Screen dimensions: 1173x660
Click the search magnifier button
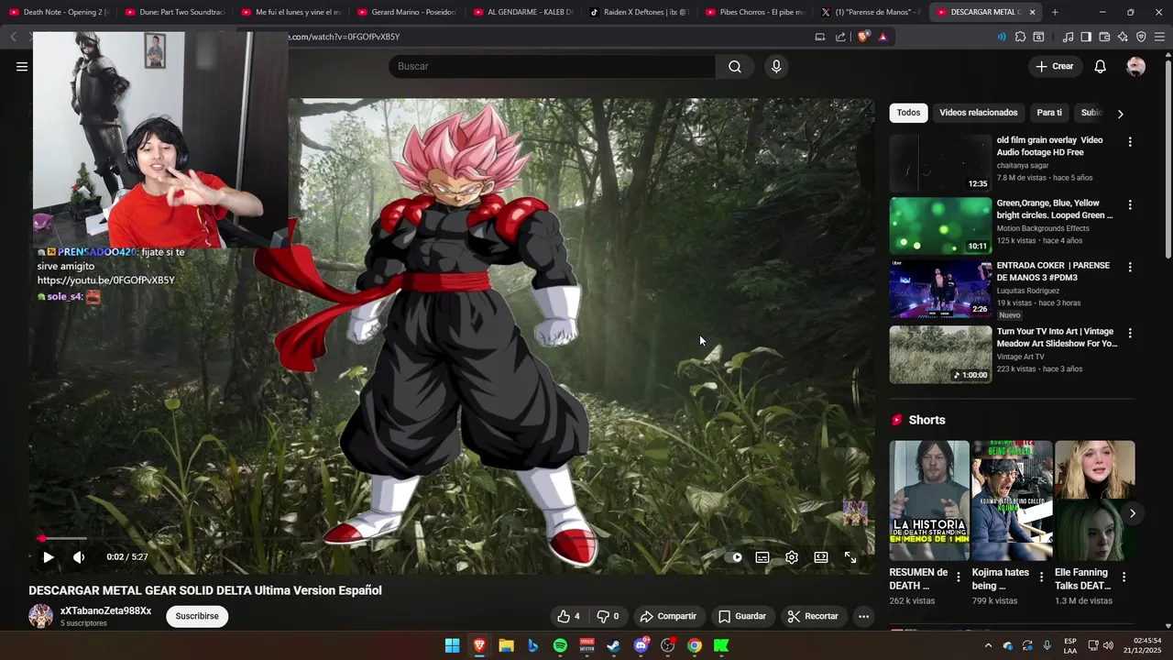click(735, 66)
